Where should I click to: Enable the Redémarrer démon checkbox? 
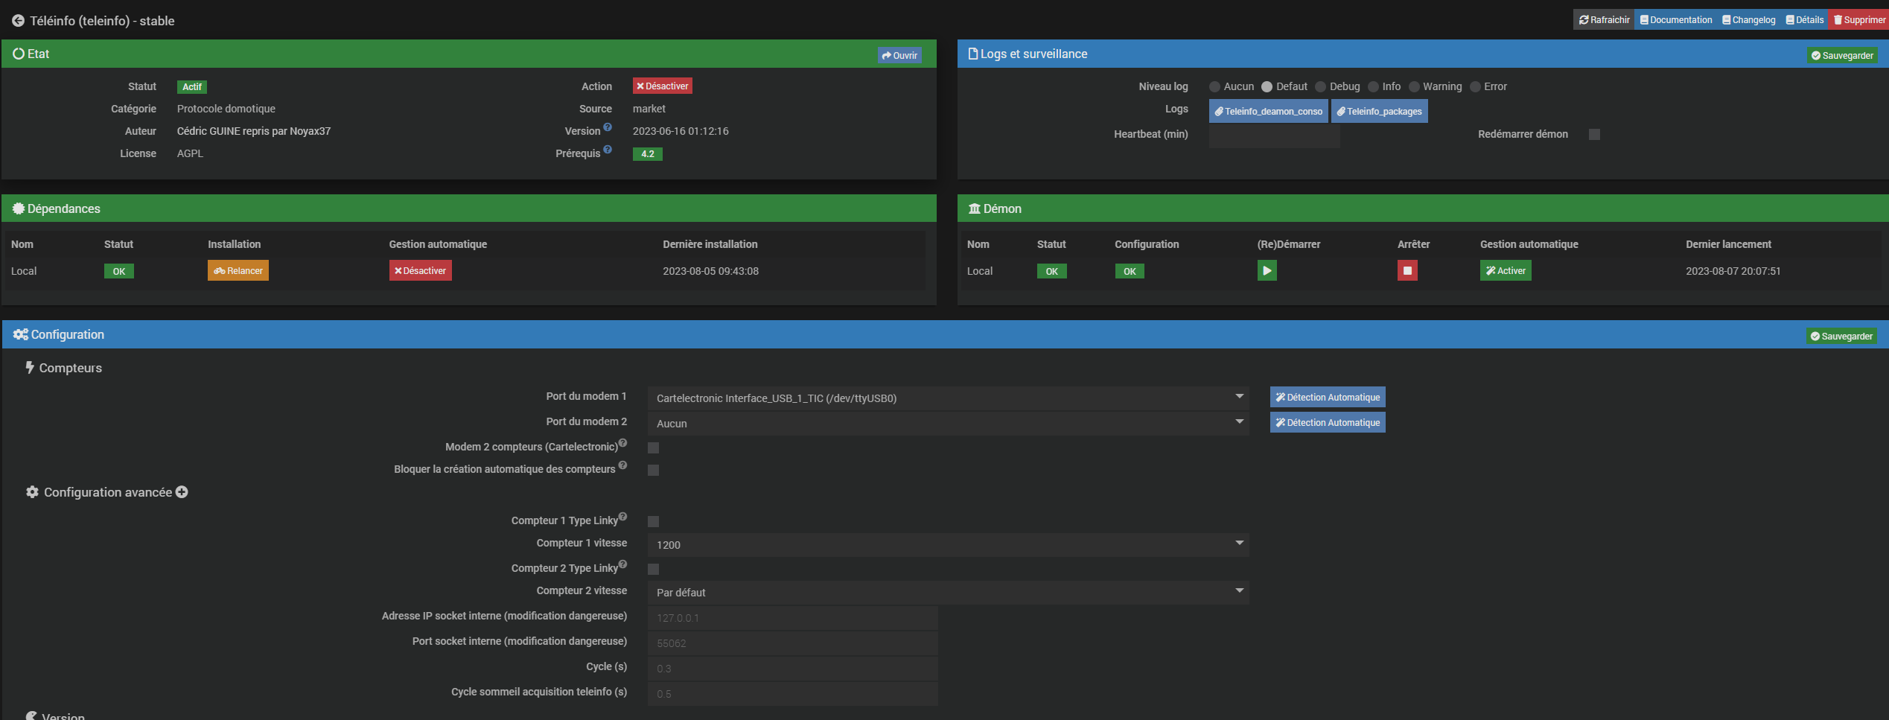[1594, 135]
